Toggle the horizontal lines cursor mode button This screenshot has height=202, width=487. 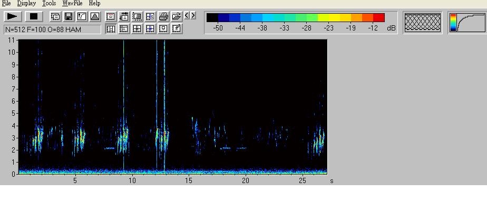pyautogui.click(x=124, y=29)
